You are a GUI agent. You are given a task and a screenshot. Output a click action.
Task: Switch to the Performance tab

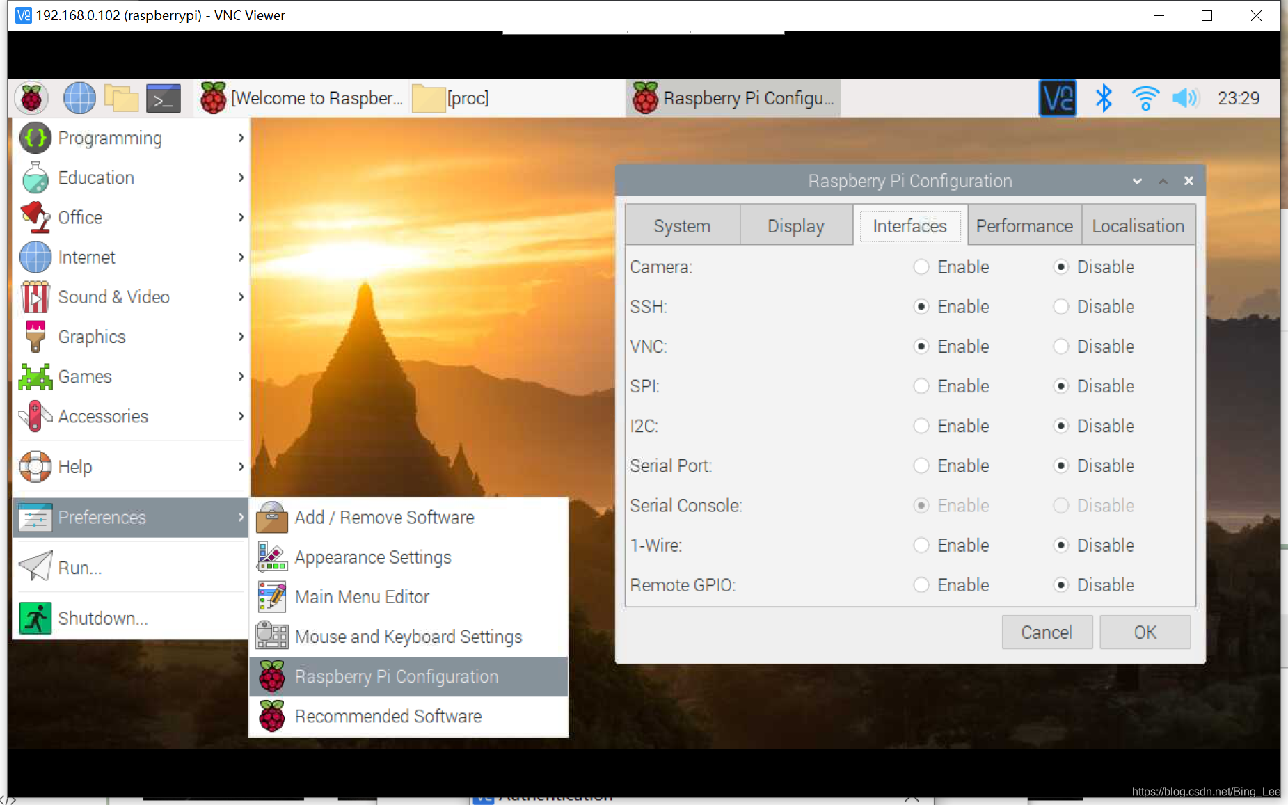[1024, 225]
